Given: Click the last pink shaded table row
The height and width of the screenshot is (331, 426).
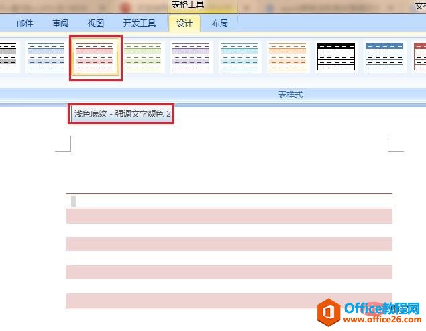Looking at the screenshot, I should pyautogui.click(x=229, y=300).
